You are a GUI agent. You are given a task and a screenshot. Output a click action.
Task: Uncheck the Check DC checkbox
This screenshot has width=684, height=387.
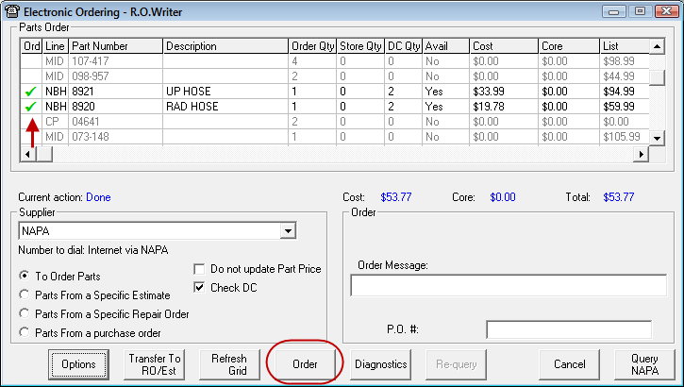tap(199, 288)
